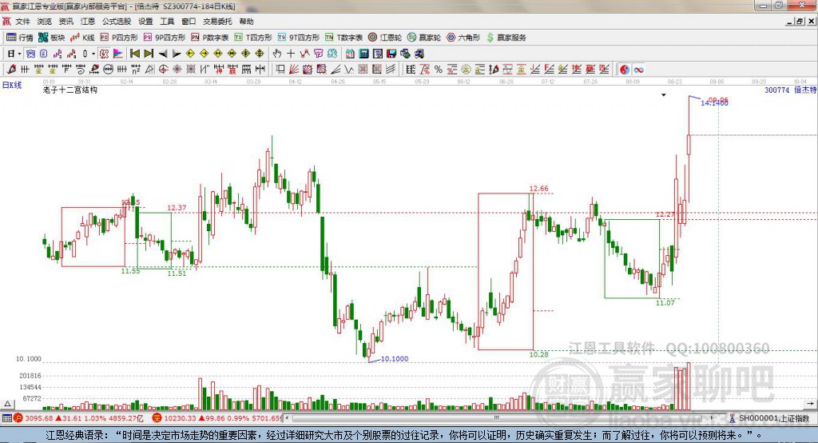
Task: Select the percent sign retracement tool
Action: (x=439, y=69)
